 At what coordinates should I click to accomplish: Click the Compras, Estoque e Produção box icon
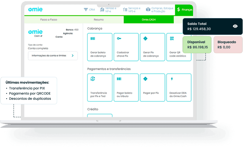point(148,10)
